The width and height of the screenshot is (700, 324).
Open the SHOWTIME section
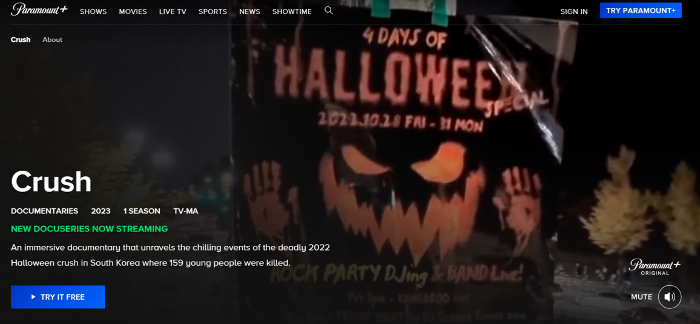tap(292, 12)
